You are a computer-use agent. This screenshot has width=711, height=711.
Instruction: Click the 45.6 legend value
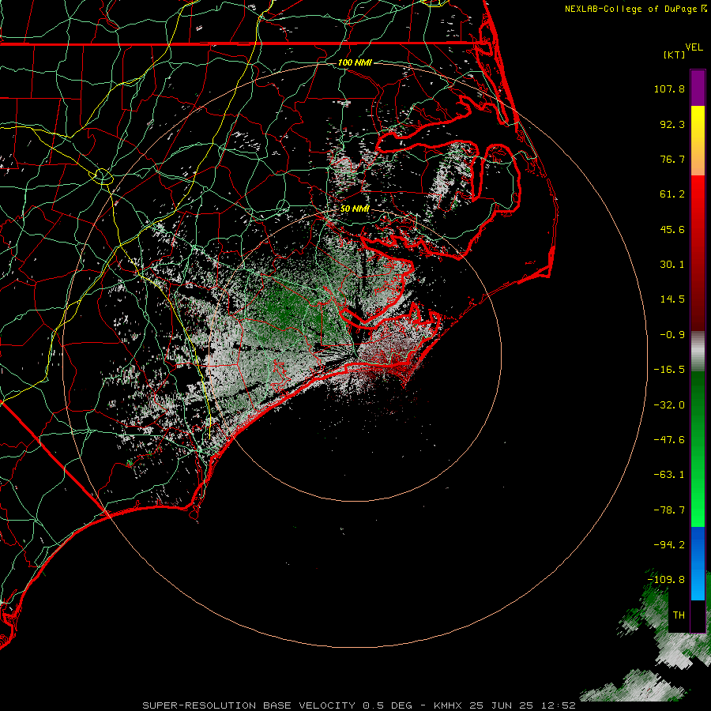(672, 229)
